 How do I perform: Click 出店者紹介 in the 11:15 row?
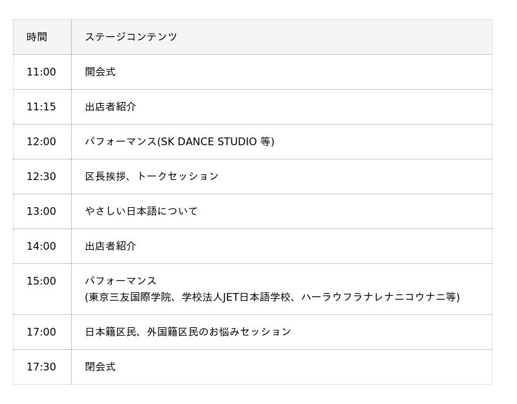(111, 107)
